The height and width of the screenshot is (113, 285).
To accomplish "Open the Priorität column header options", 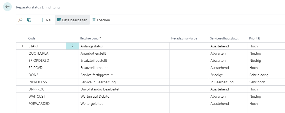I will (255, 38).
